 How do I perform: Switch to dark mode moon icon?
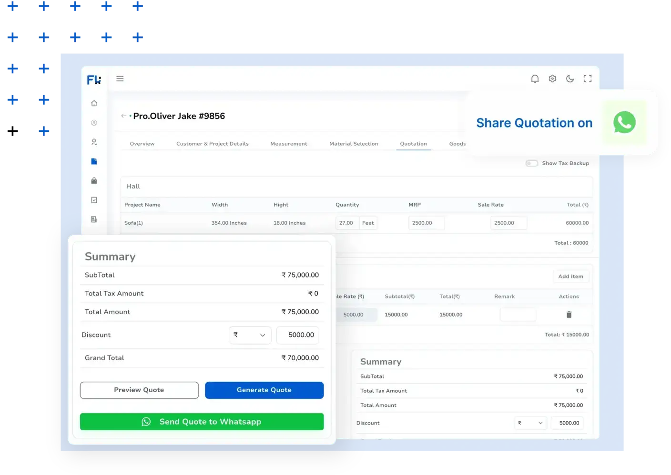point(570,79)
